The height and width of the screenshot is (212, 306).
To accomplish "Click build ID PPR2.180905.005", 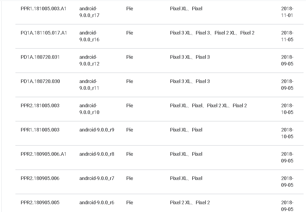I will tap(40, 203).
